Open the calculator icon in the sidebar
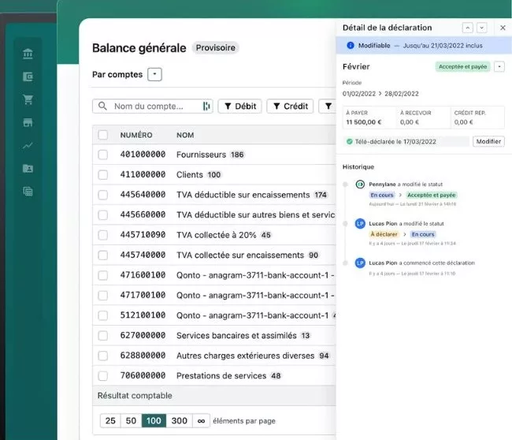Image resolution: width=512 pixels, height=440 pixels. 28,192
